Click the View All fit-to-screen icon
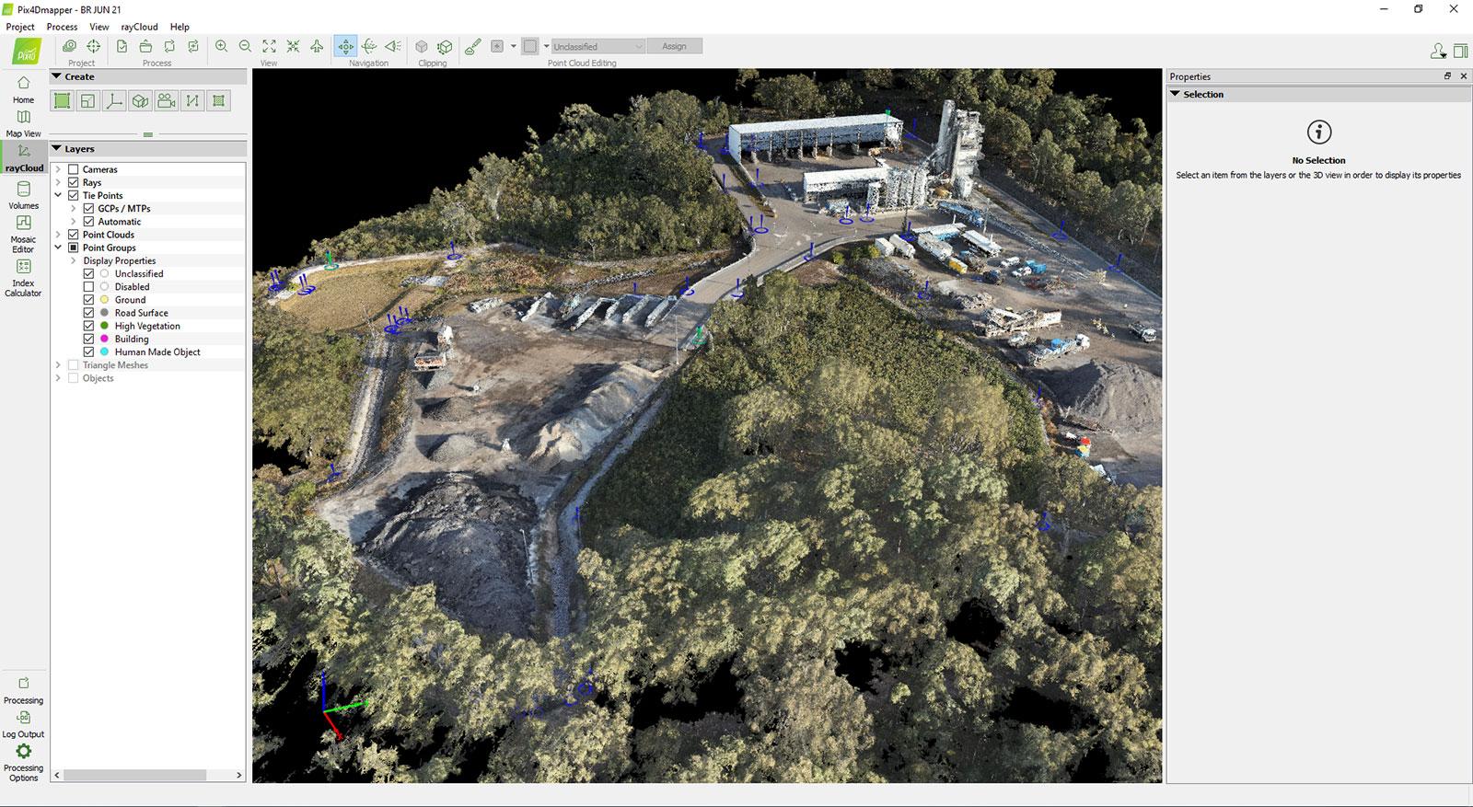The width and height of the screenshot is (1473, 807). pos(269,46)
